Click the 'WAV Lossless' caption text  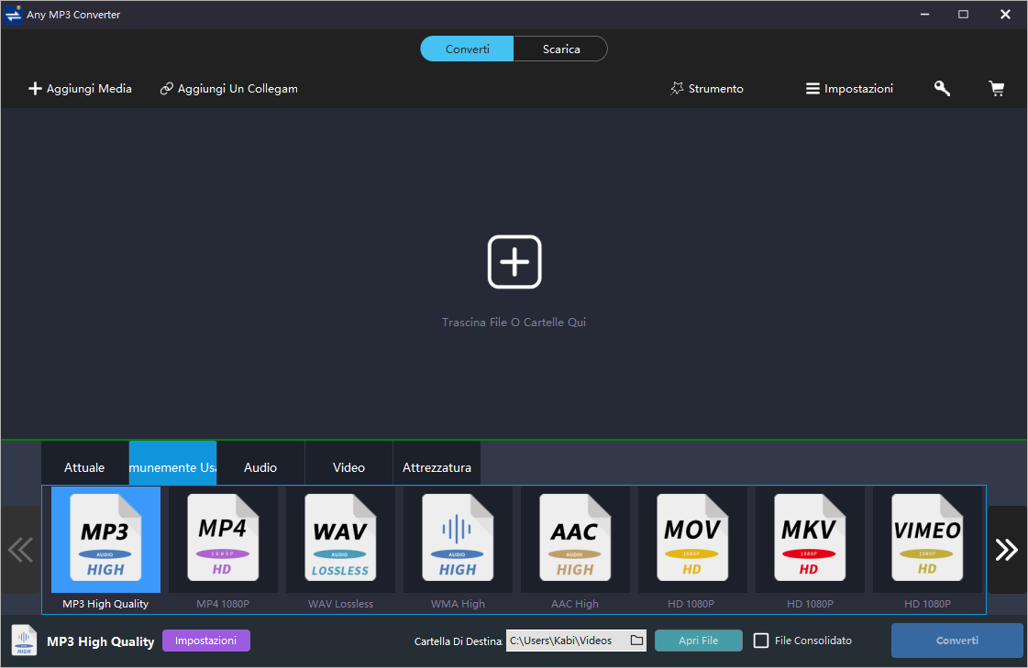340,604
